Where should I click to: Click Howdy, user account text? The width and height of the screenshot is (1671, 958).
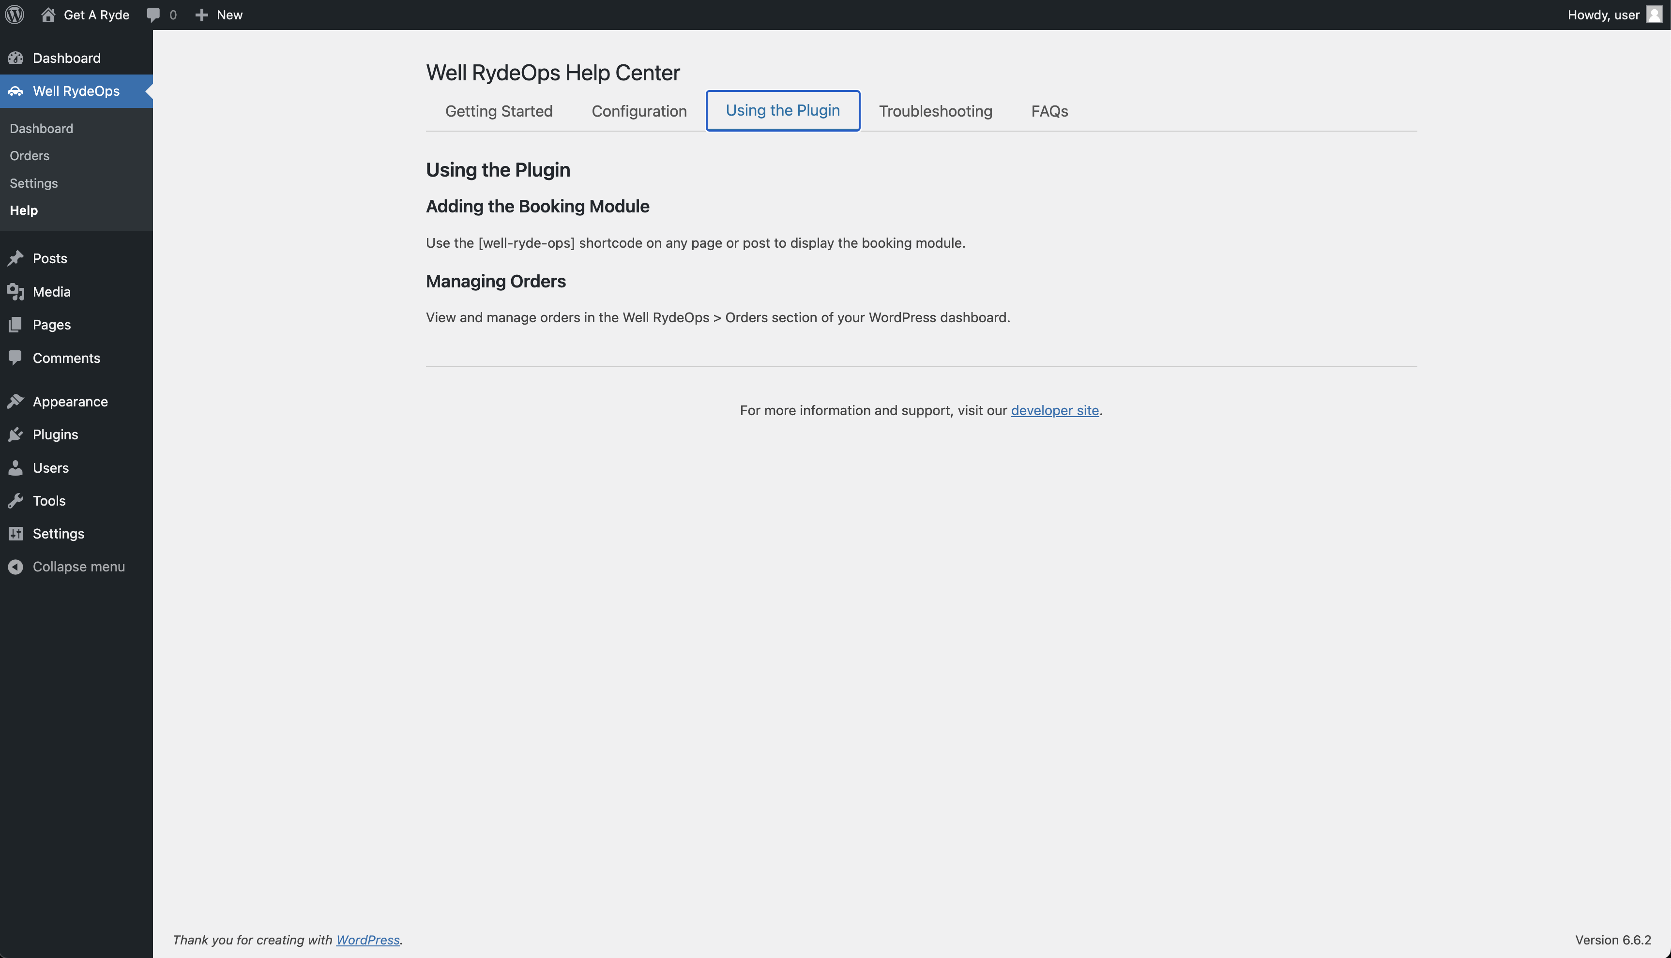pos(1604,15)
